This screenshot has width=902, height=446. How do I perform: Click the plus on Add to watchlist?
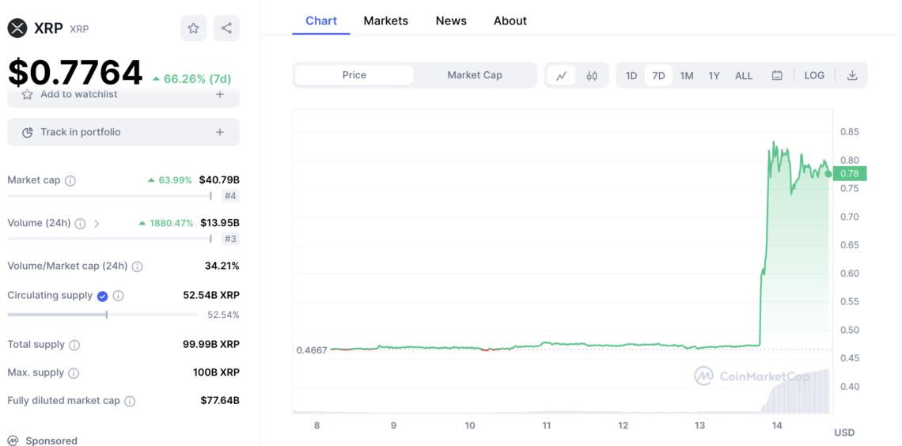click(220, 94)
